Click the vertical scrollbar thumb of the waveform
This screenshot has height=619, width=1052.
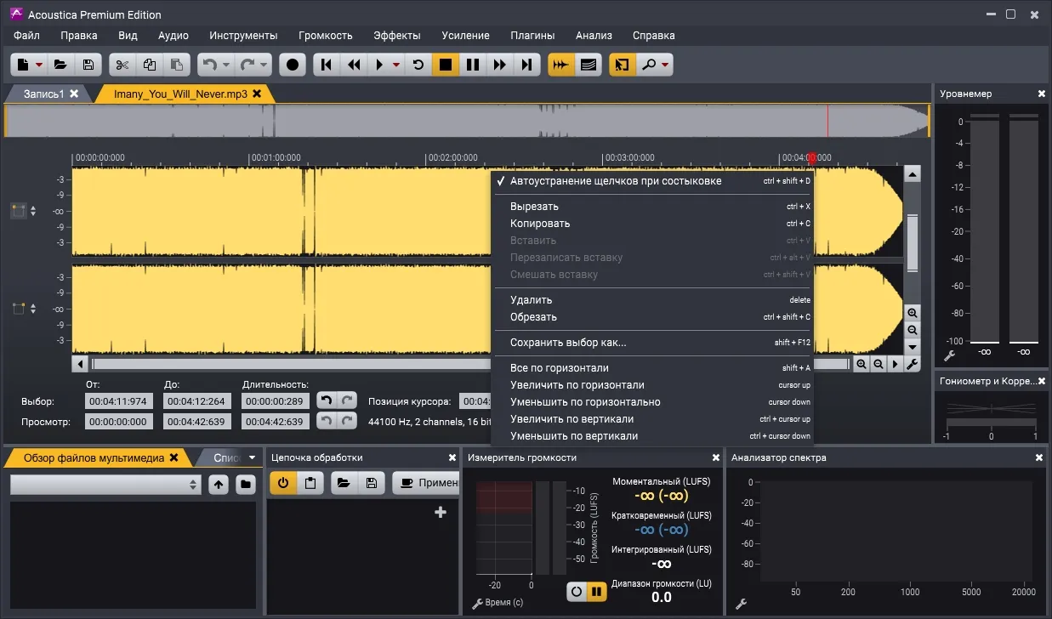point(913,242)
